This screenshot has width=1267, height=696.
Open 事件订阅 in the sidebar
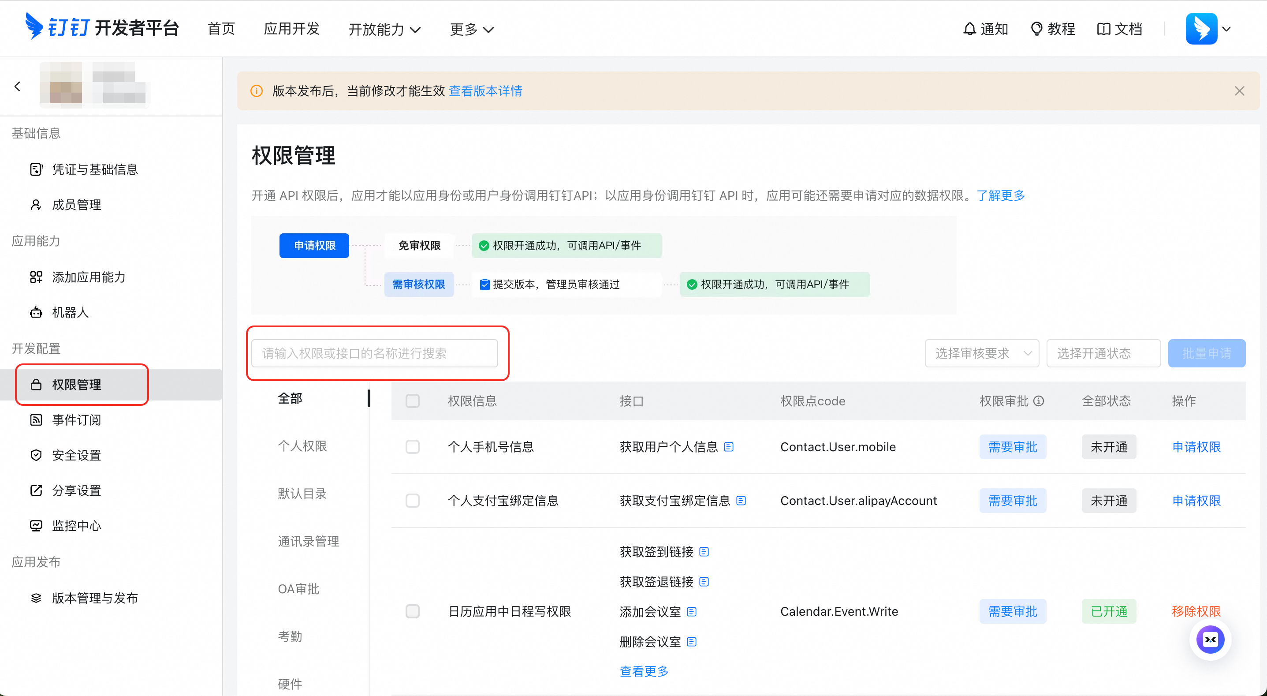pos(76,420)
